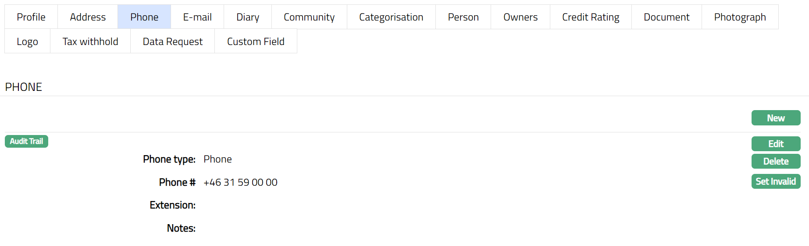Select the E-mail tab
Image resolution: width=809 pixels, height=246 pixels.
(x=197, y=17)
